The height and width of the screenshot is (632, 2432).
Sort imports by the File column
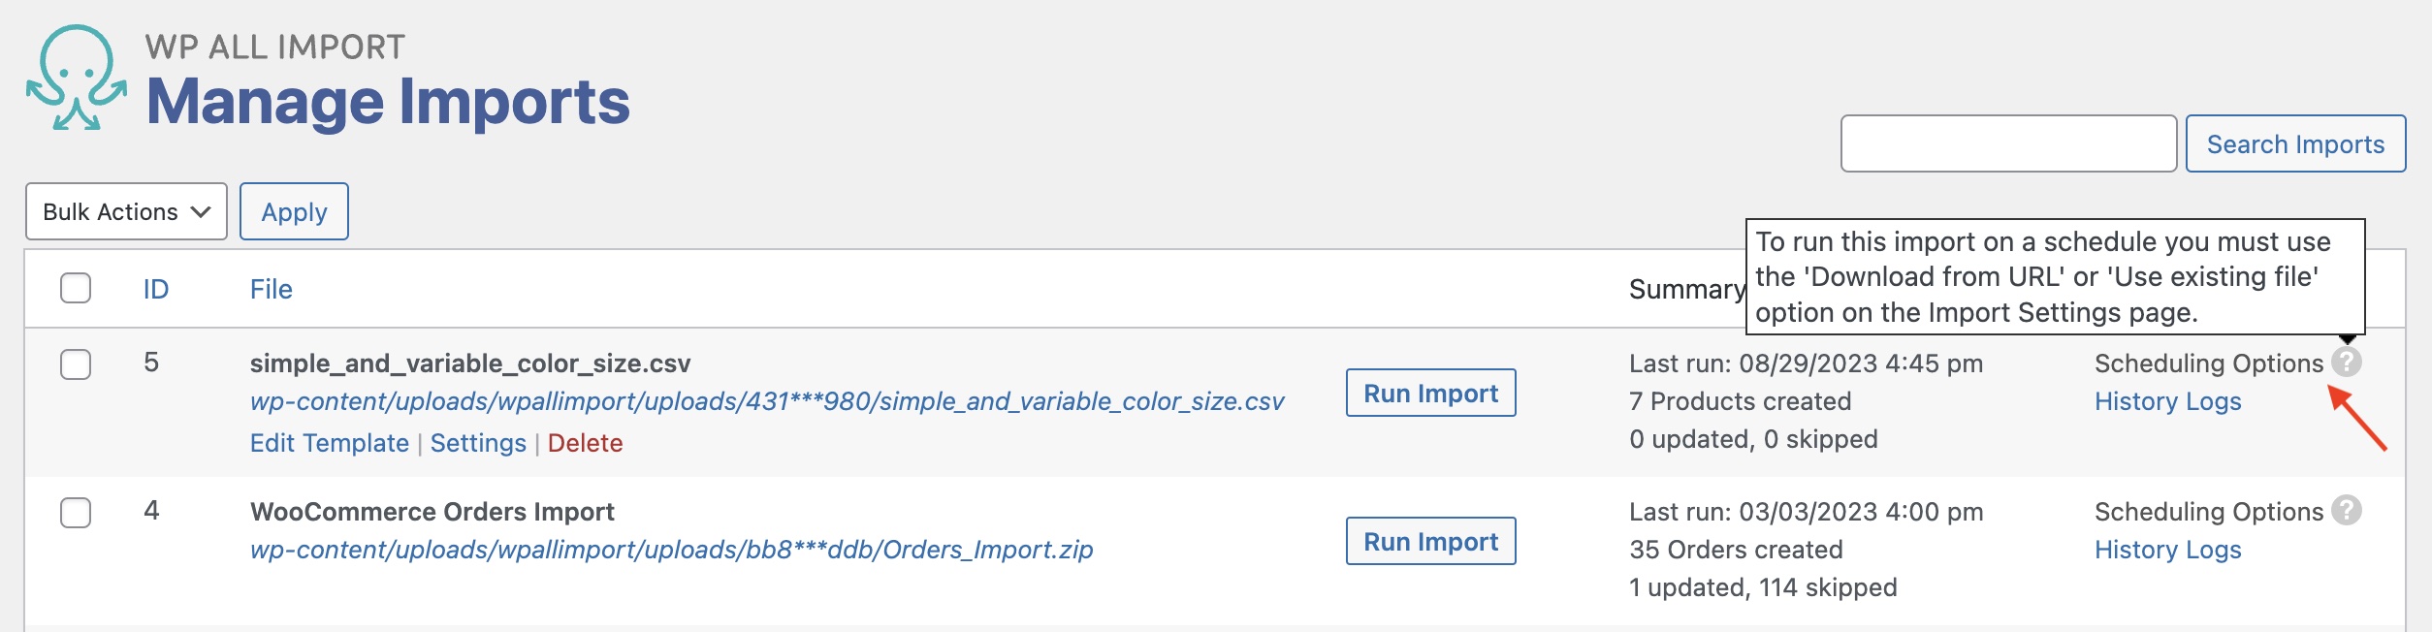pos(272,289)
